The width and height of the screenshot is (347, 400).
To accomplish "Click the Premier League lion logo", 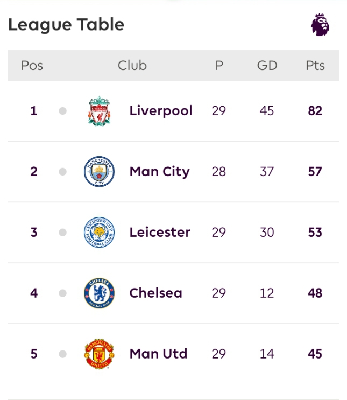I will (320, 25).
